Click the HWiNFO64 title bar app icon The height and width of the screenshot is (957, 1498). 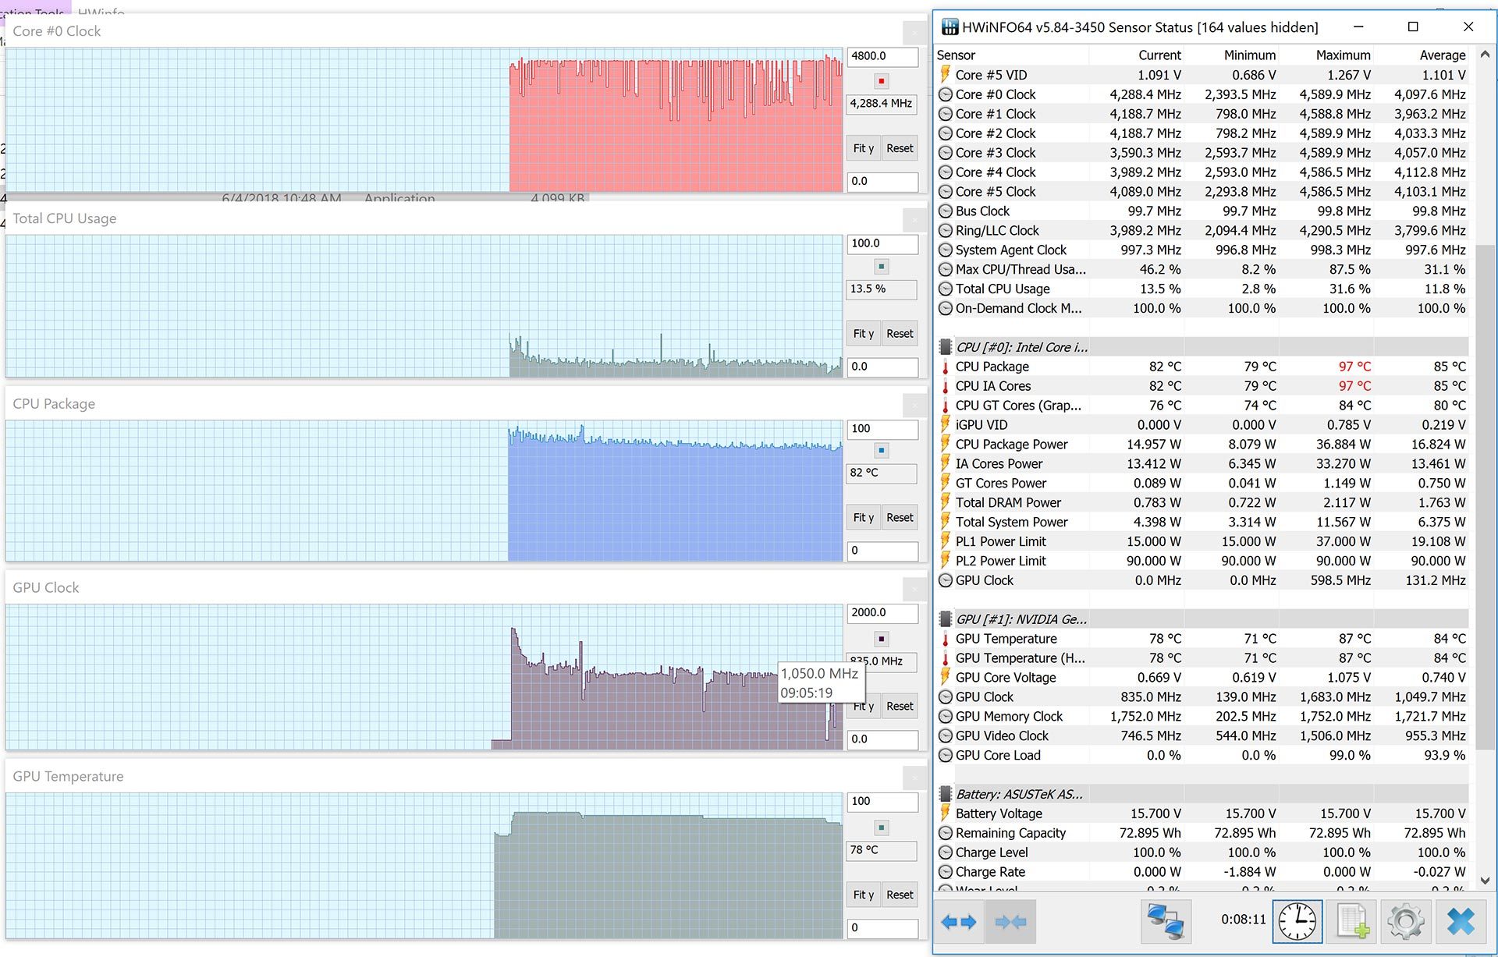(950, 27)
